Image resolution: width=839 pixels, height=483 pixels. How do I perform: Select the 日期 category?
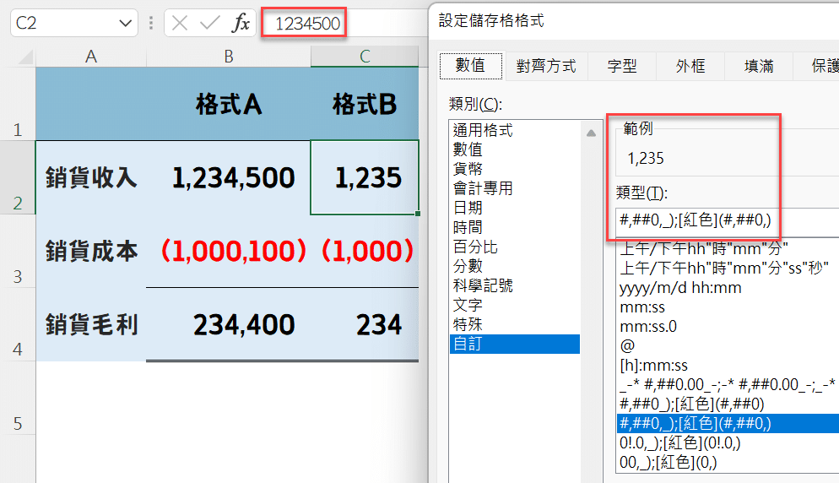(515, 208)
